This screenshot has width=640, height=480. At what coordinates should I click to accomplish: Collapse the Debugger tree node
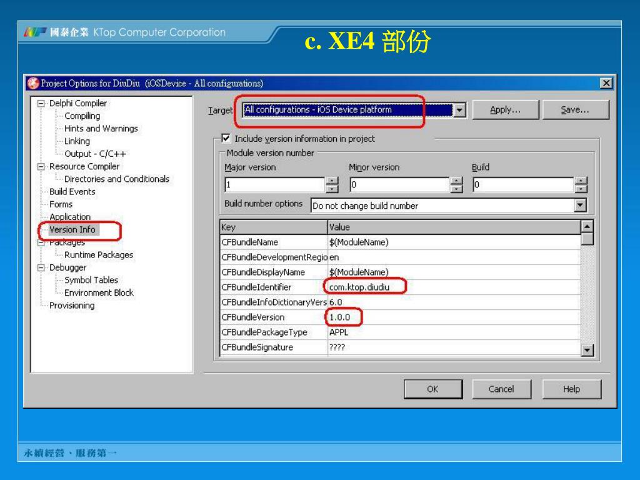point(41,267)
